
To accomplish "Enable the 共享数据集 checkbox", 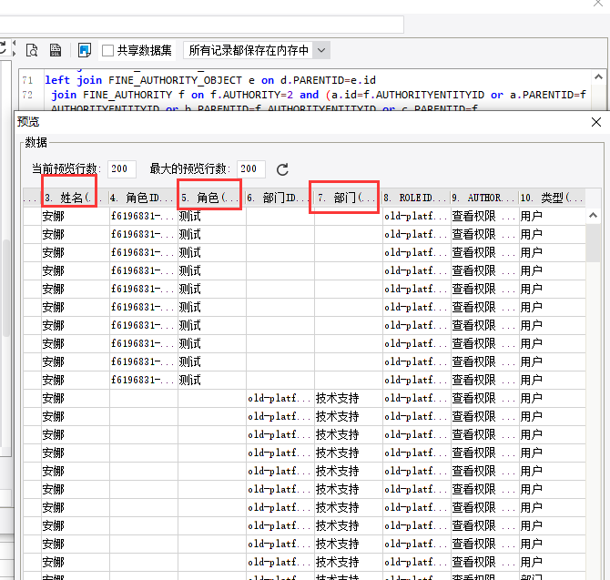I will click(107, 51).
